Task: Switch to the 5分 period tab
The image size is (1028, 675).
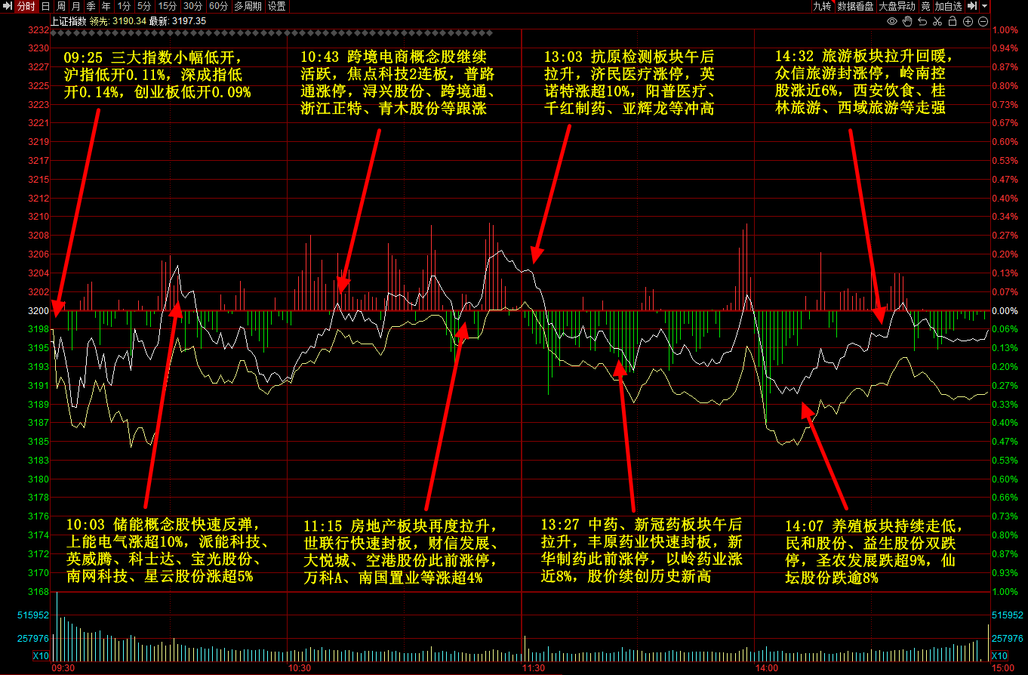Action: (143, 6)
